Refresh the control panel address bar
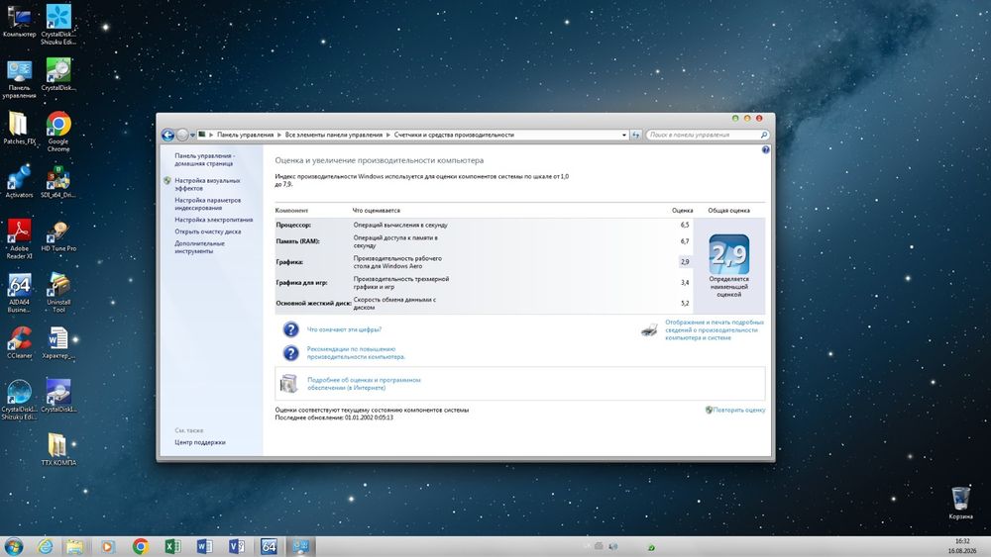The height and width of the screenshot is (557, 991). (x=636, y=135)
